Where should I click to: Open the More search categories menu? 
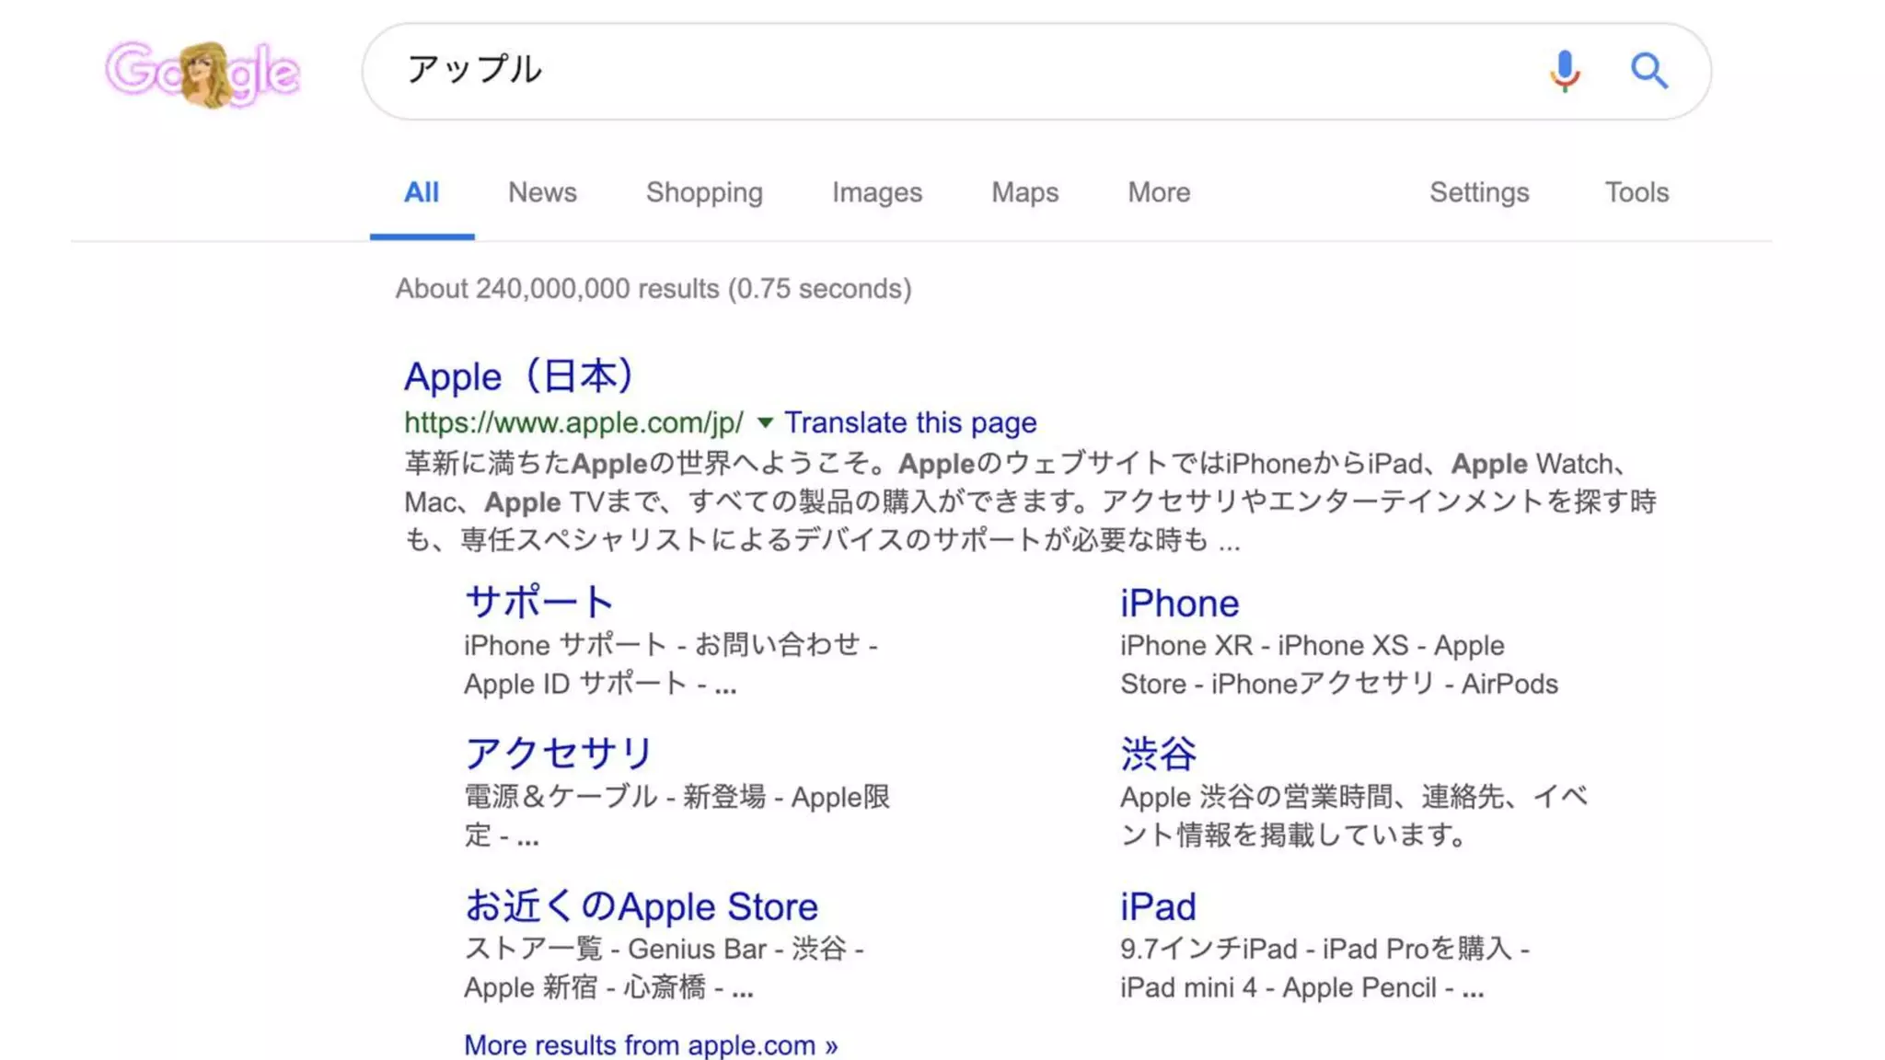pos(1159,192)
